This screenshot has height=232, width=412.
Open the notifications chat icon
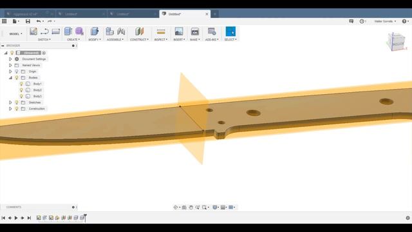click(351, 21)
